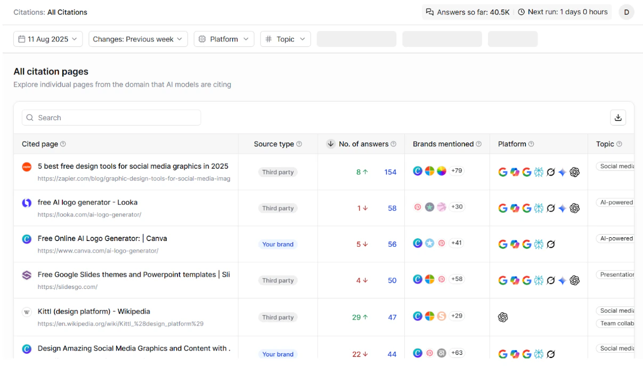The image size is (643, 366).
Task: Click the Gemini sparkle icon in the Slidesgo row
Action: click(562, 280)
